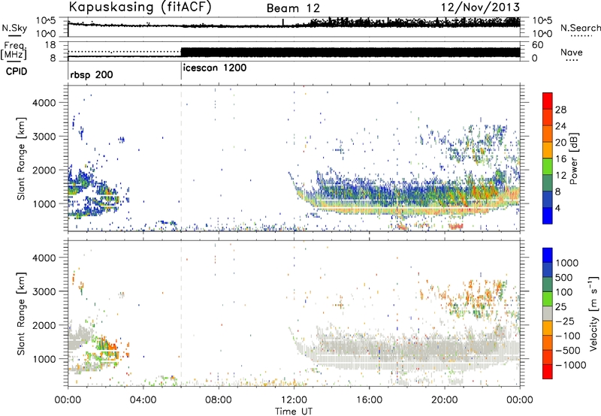The image size is (601, 416).
Task: Click the CPID row label
Action: (17, 71)
